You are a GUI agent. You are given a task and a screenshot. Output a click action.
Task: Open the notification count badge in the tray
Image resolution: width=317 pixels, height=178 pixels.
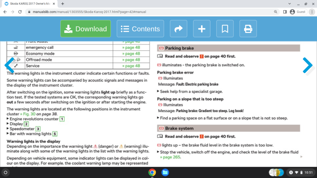pyautogui.click(x=291, y=172)
